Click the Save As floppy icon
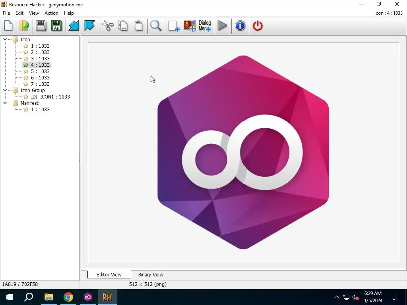The width and height of the screenshot is (407, 305). point(56,26)
